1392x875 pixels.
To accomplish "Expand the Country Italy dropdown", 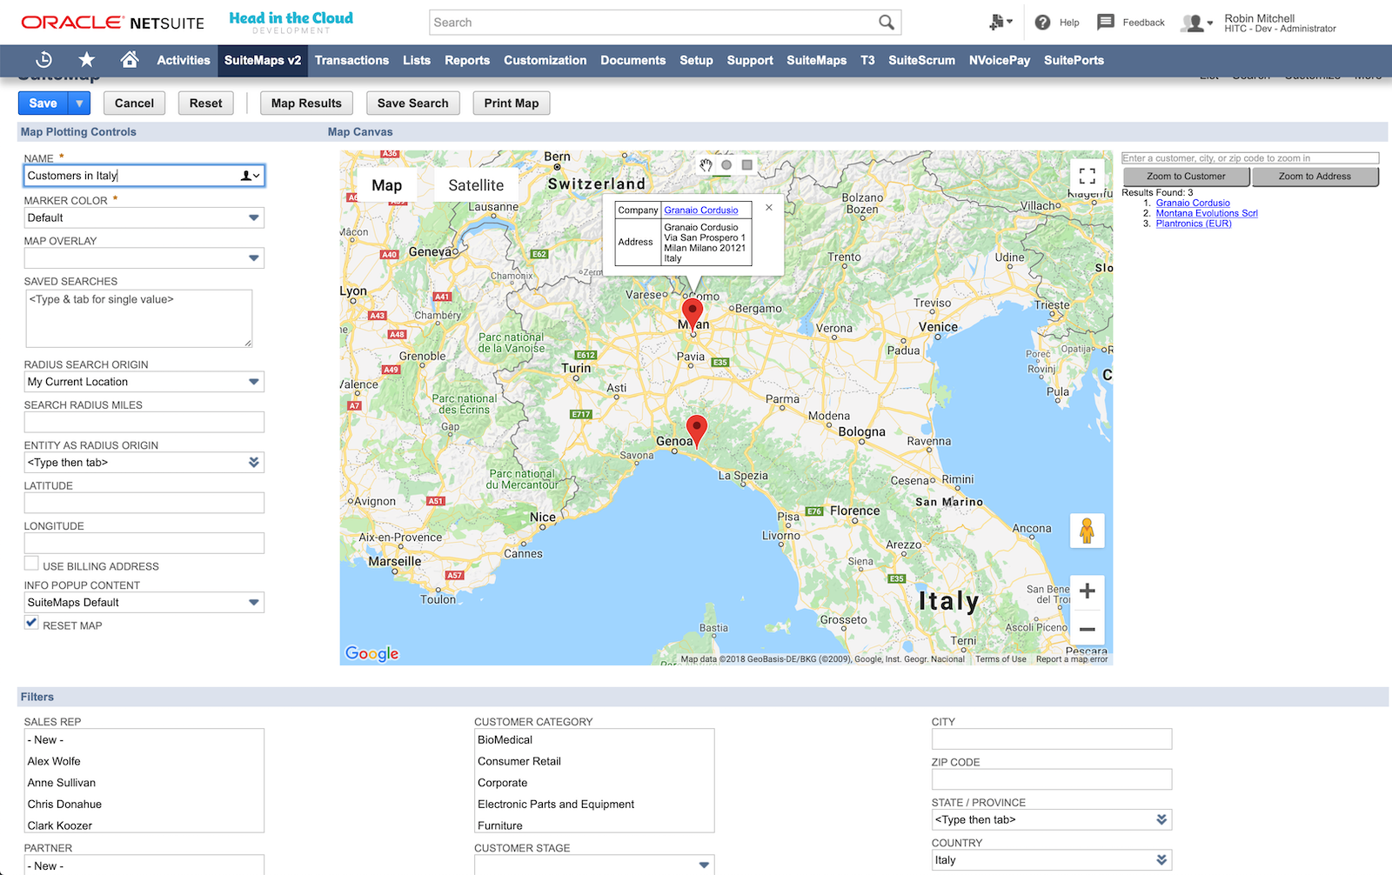I will [1161, 860].
